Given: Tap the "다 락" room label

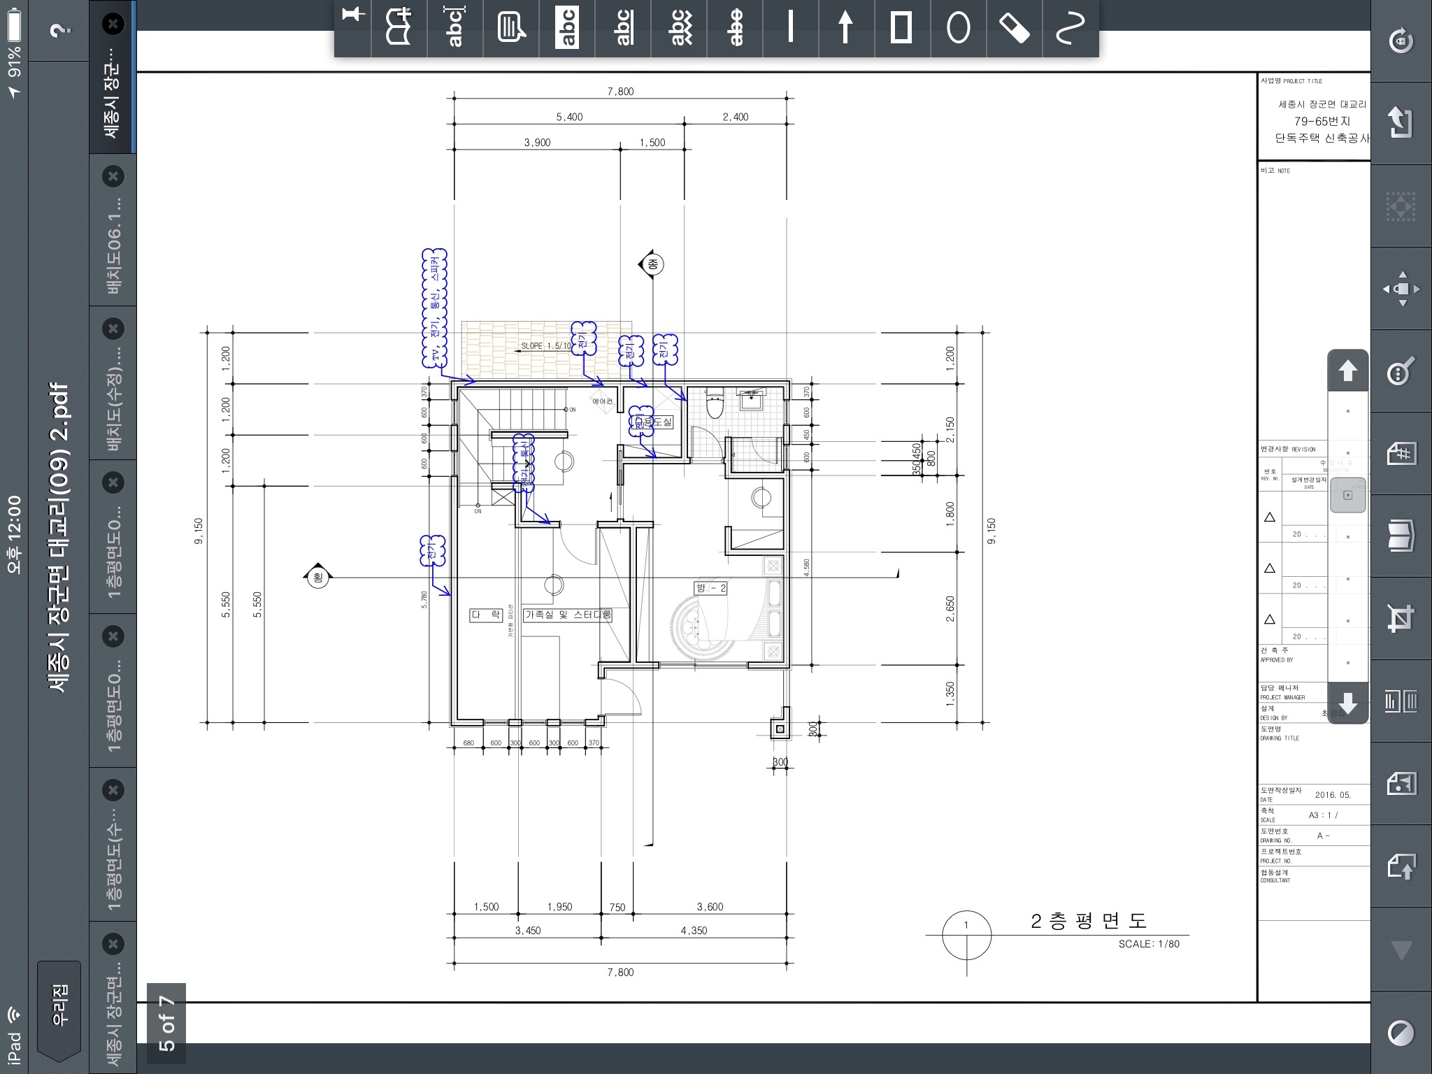Looking at the screenshot, I should [486, 615].
